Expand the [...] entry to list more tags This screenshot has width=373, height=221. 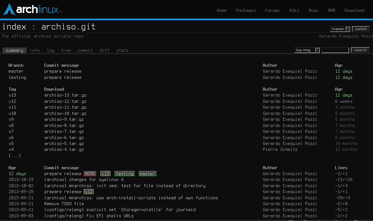tap(15, 156)
